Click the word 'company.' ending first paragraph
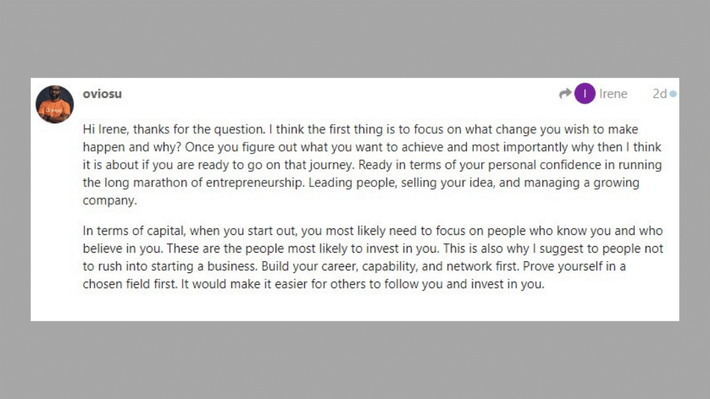Viewport: 710px width, 399px height. 110,201
